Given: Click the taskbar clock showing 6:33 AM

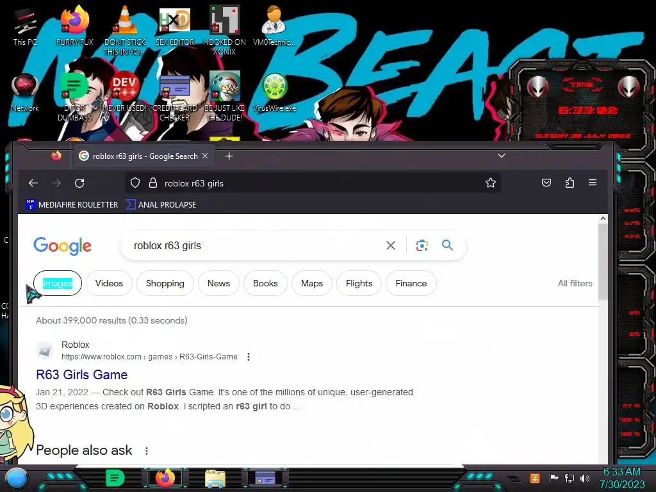Looking at the screenshot, I should tap(621, 478).
